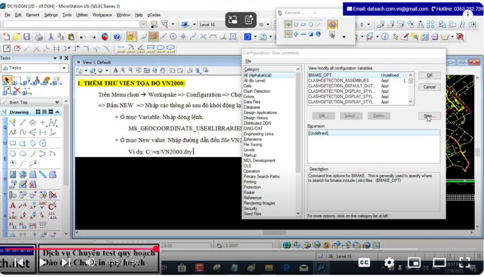Click the Category list vertical scrollbar
484x277 pixels.
298,141
